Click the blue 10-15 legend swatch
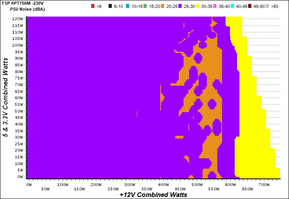 (129, 6)
